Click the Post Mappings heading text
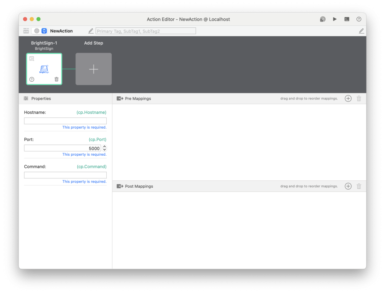This screenshot has width=385, height=294. [x=139, y=186]
